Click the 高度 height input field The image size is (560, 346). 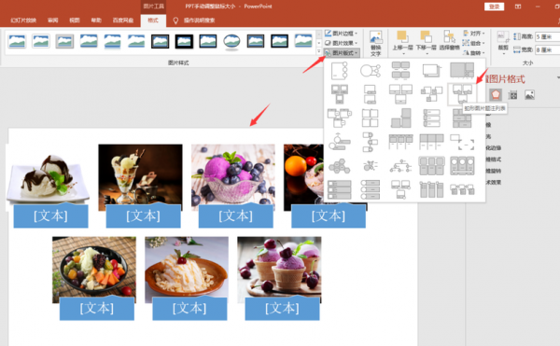(x=548, y=36)
